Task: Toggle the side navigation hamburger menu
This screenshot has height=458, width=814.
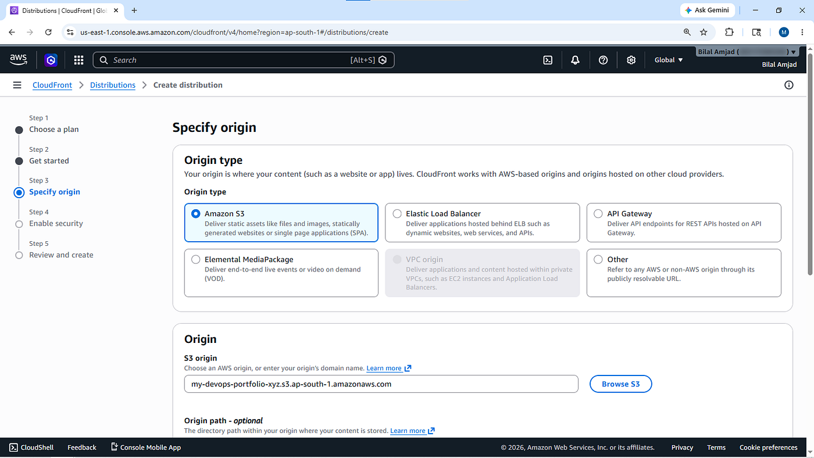Action: coord(17,85)
